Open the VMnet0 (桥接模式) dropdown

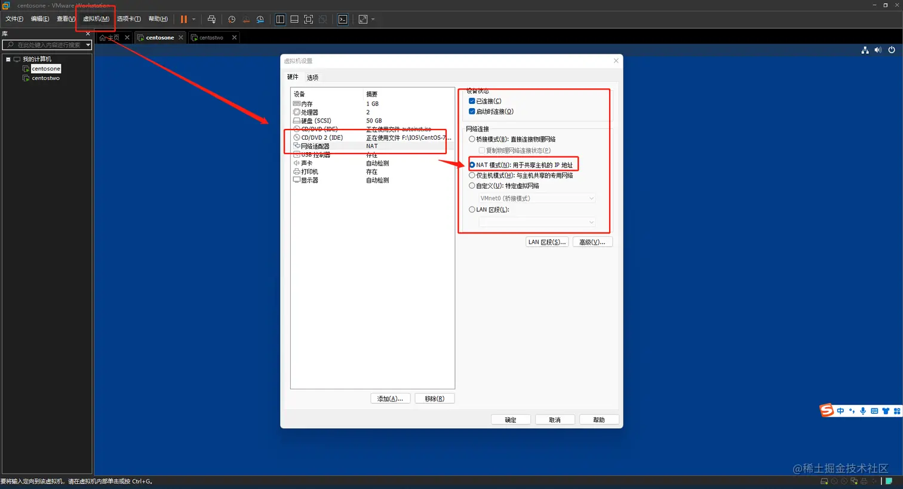point(537,198)
